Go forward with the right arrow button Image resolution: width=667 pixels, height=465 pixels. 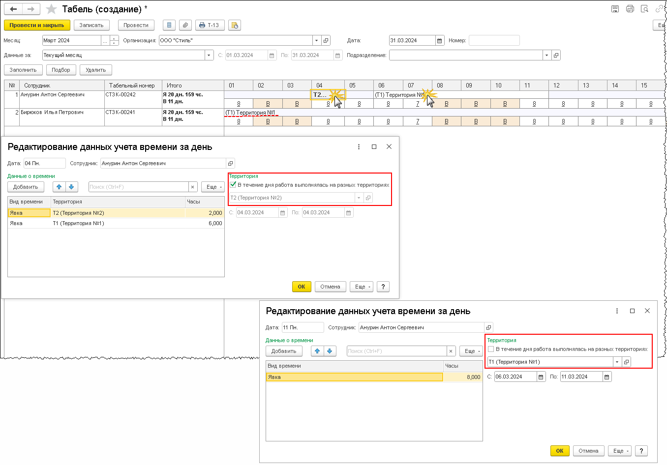pos(30,9)
